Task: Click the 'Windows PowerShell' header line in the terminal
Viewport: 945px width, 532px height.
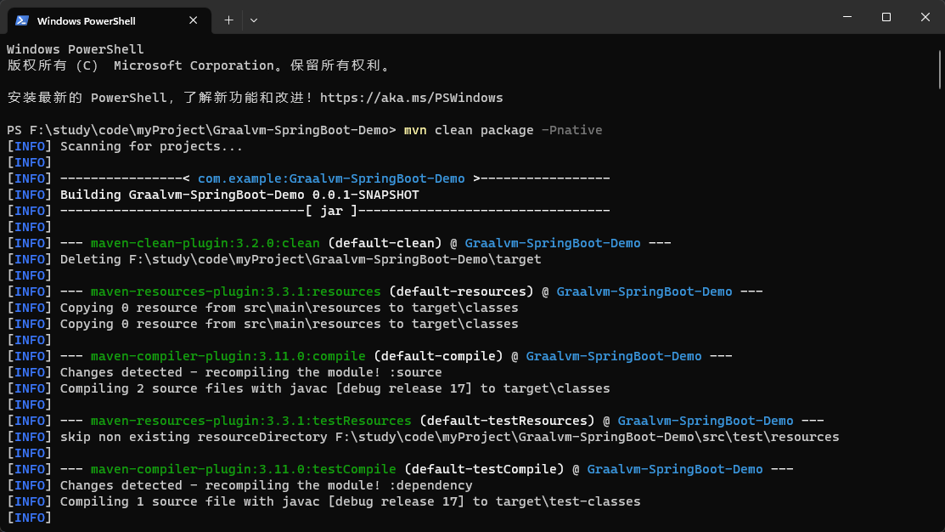Action: coord(76,49)
